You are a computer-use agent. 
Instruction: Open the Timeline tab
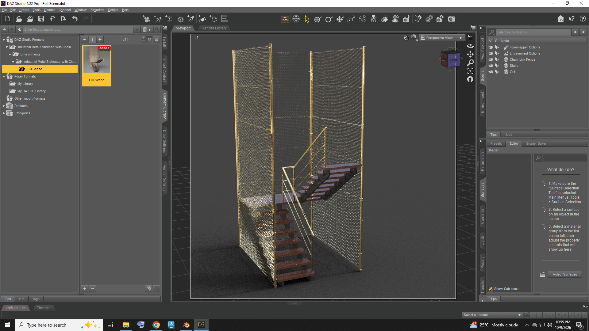pos(44,308)
